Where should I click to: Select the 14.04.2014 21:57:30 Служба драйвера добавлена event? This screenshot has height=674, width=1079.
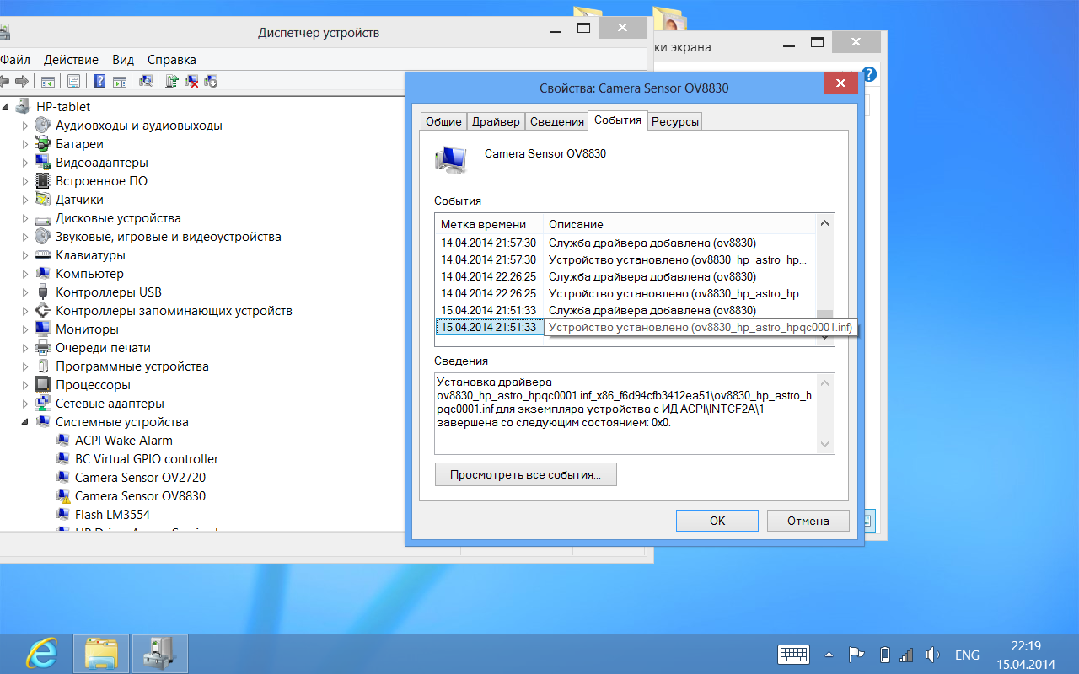pos(626,243)
